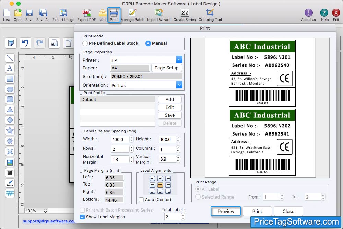Select the Insert Image tool icon
This screenshot has height=229, width=343.
(10, 162)
